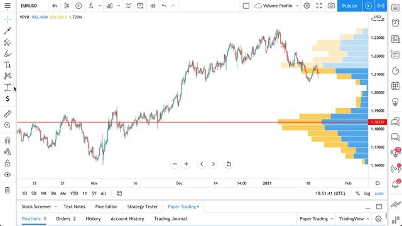The height and width of the screenshot is (226, 402).
Task: Hide all drawings with eye icon
Action: [x=8, y=175]
